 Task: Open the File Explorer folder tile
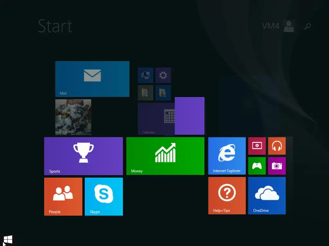[x=163, y=93]
